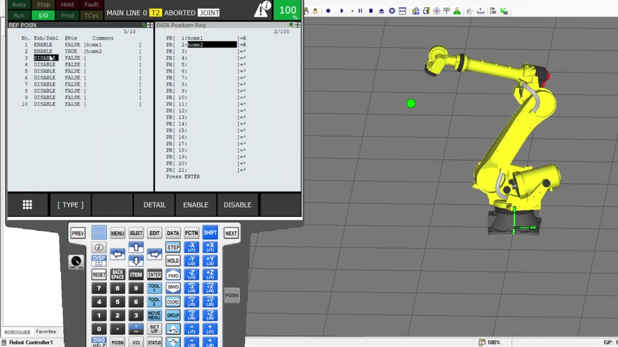Click number 7 key
618x347 pixels.
(x=99, y=288)
